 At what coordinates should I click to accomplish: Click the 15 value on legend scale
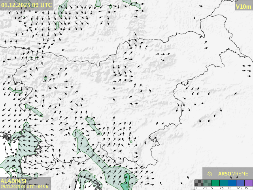tap(246, 188)
